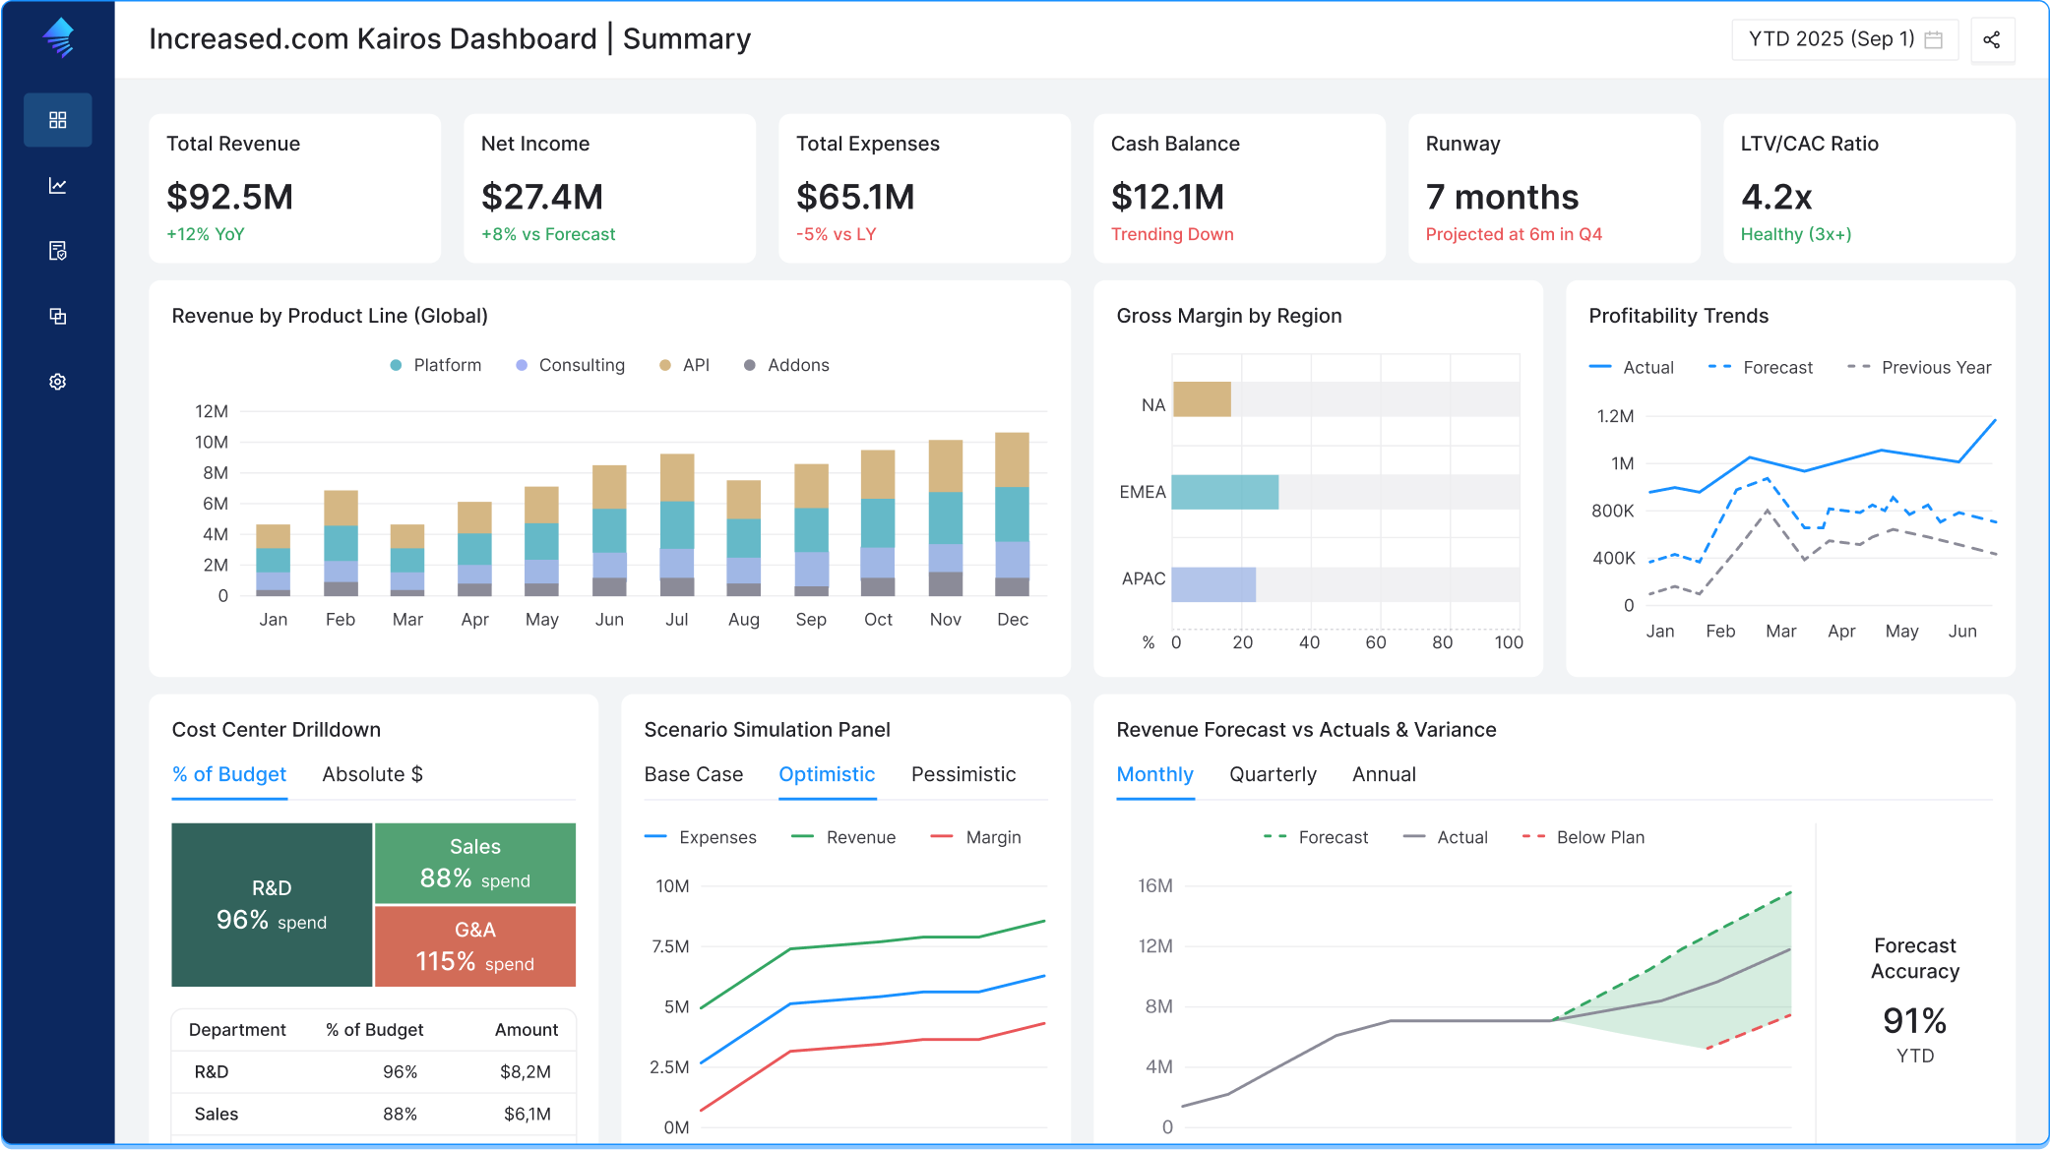
Task: Open the dashboard grid view icon
Action: click(x=58, y=120)
